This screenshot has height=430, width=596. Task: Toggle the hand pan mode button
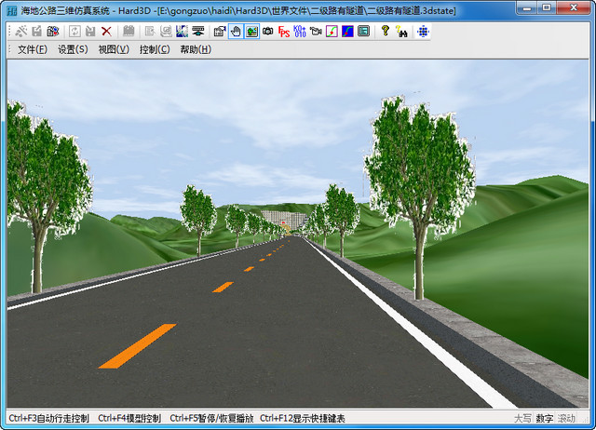237,31
